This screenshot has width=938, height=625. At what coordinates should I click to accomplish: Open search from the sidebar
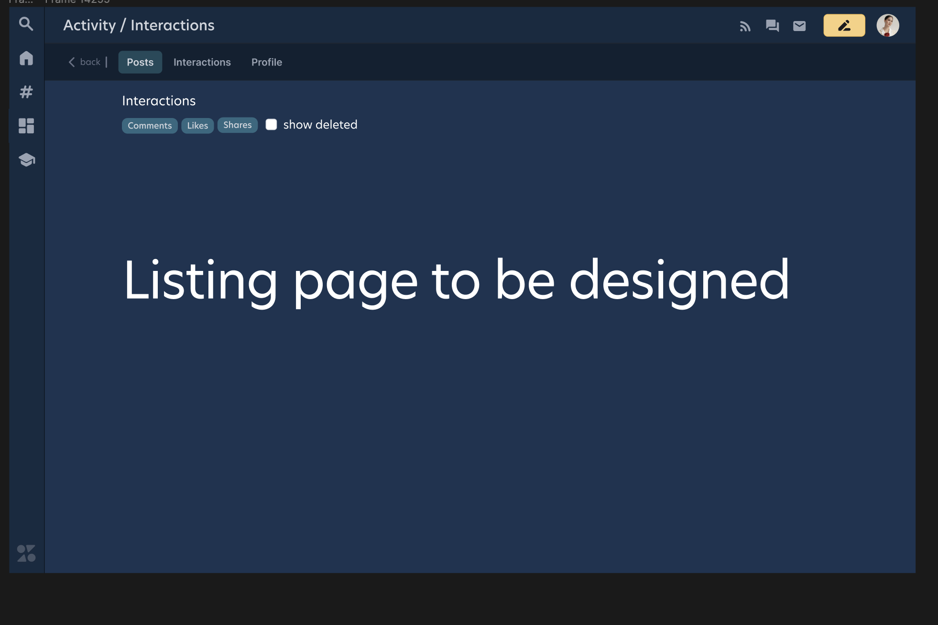point(26,24)
